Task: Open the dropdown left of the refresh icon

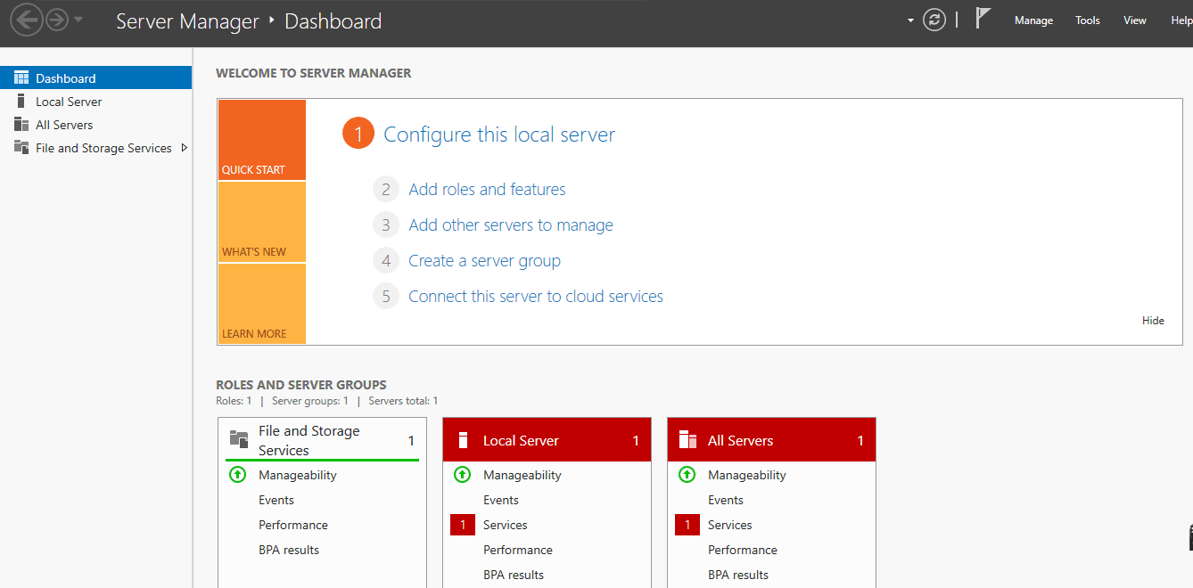Action: point(909,19)
